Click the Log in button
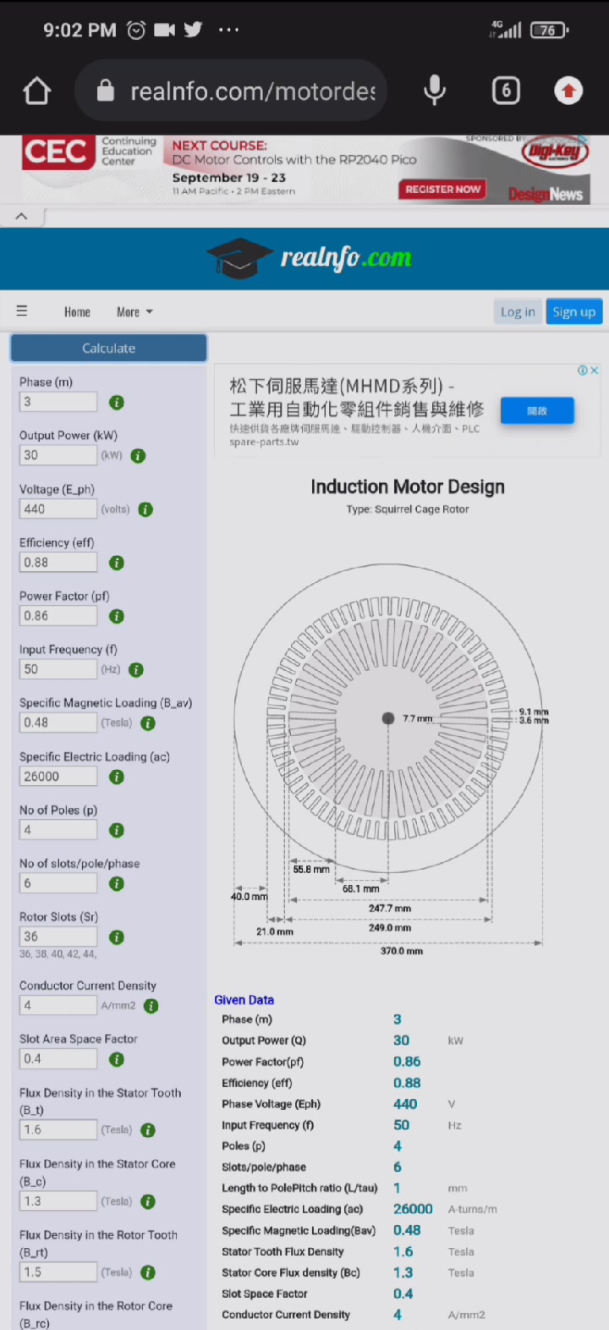This screenshot has height=1330, width=609. tap(518, 312)
